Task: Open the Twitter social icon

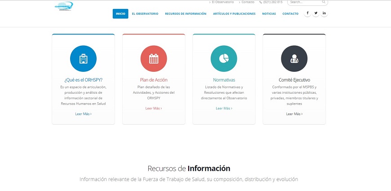Action: pos(316,13)
